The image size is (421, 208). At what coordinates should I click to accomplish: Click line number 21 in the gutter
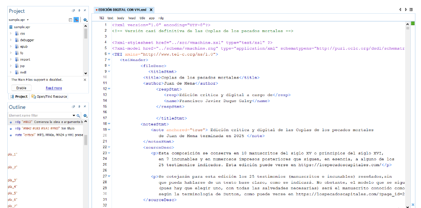[105, 141]
